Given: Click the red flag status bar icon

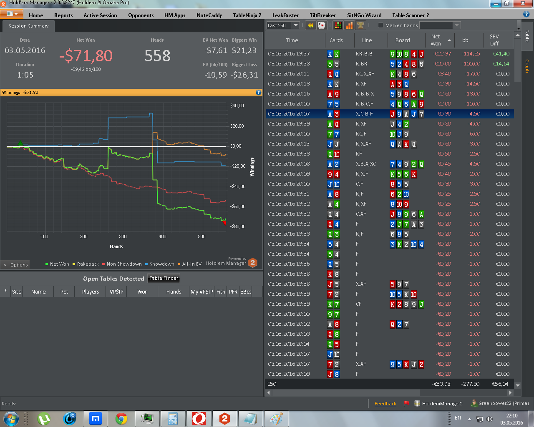Looking at the screenshot, I should click(x=407, y=403).
